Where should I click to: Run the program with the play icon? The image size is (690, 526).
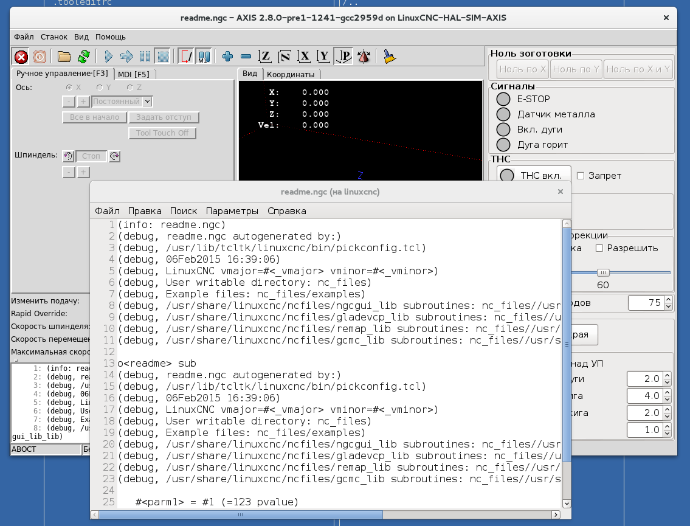click(x=108, y=57)
